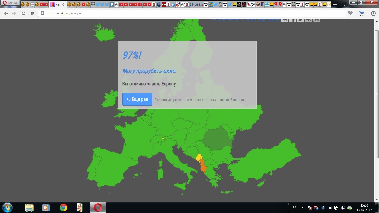Open Windows Explorer from taskbar
The width and height of the screenshot is (379, 213).
29,207
